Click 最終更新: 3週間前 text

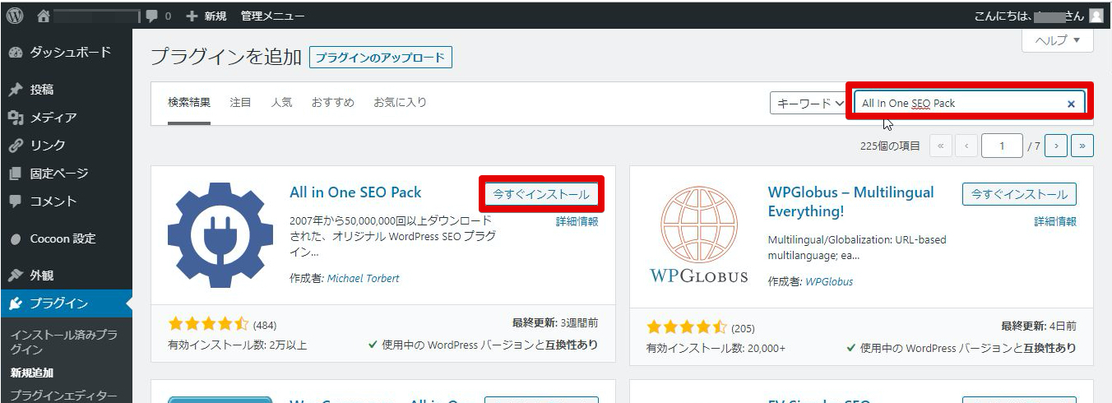pyautogui.click(x=554, y=323)
